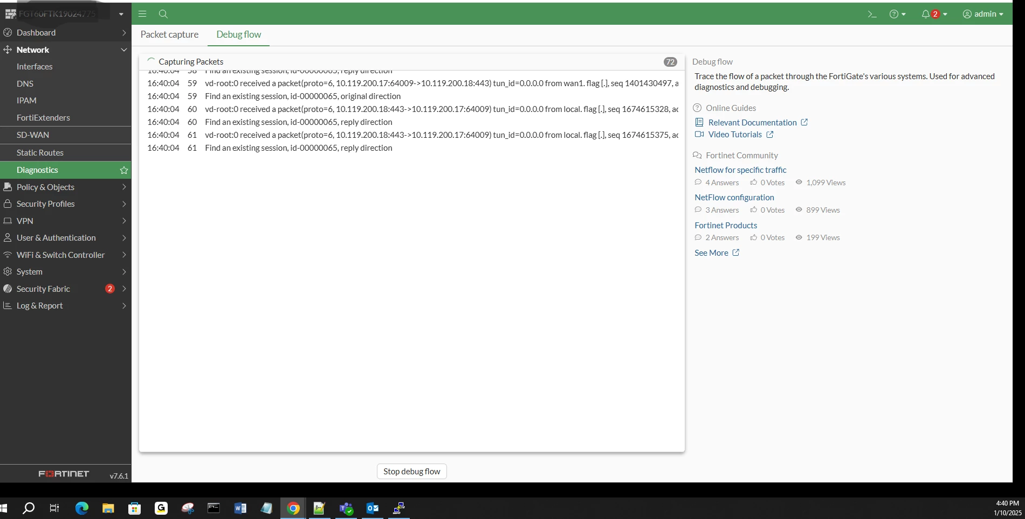Expand the Log & Report chevron
Screen dimensions: 1025x519
(124, 306)
